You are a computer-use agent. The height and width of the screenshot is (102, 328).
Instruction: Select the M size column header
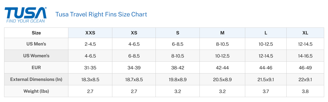click(222, 33)
